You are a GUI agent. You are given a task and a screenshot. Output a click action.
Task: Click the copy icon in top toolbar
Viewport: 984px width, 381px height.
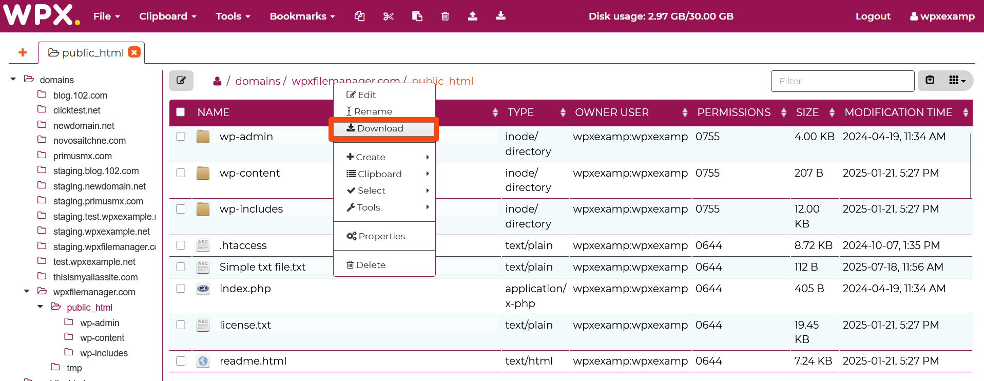359,16
